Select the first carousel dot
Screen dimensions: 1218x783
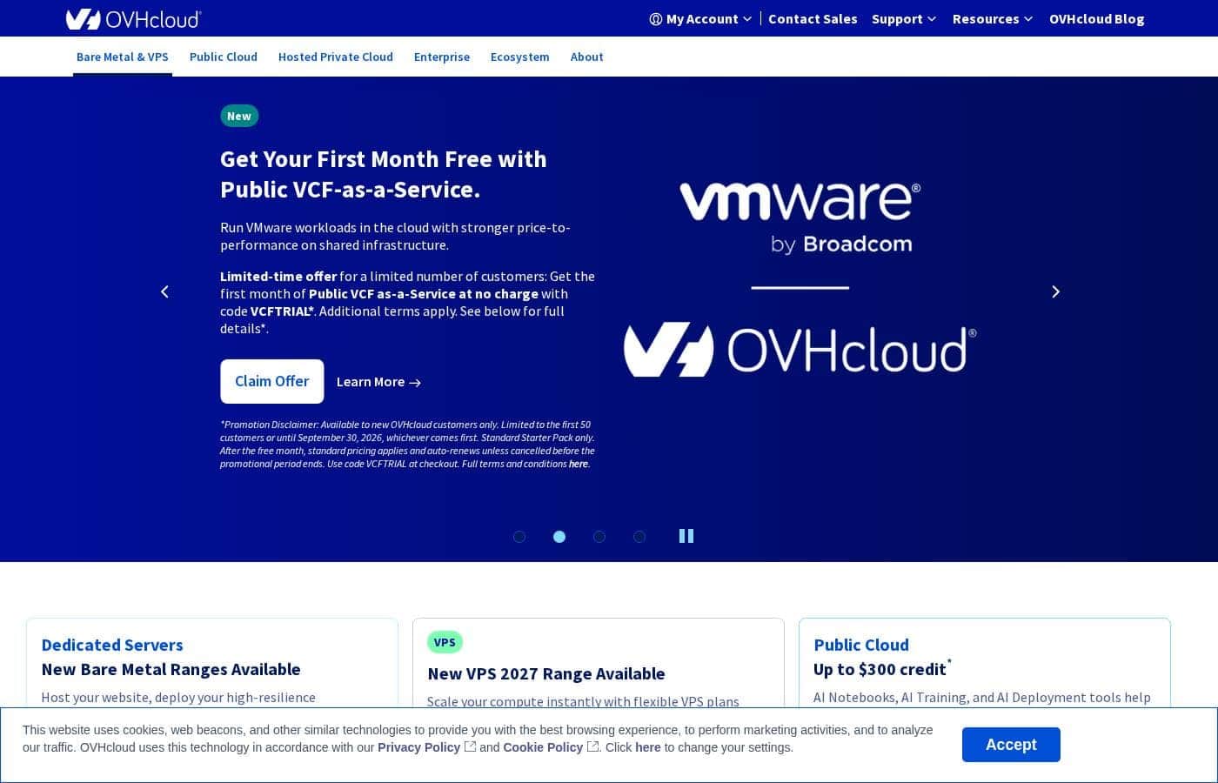click(519, 537)
